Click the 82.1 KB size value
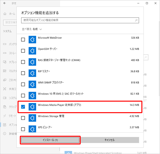 click(x=135, y=94)
